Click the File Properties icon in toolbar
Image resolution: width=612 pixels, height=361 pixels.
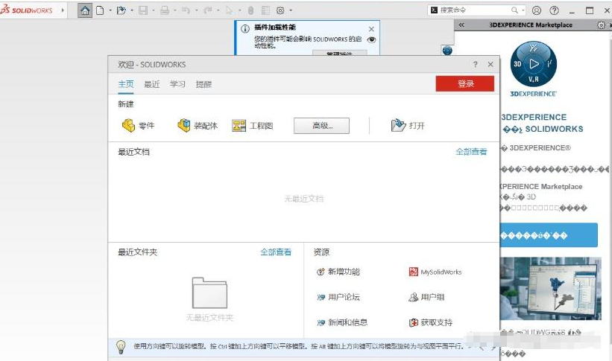pos(265,10)
